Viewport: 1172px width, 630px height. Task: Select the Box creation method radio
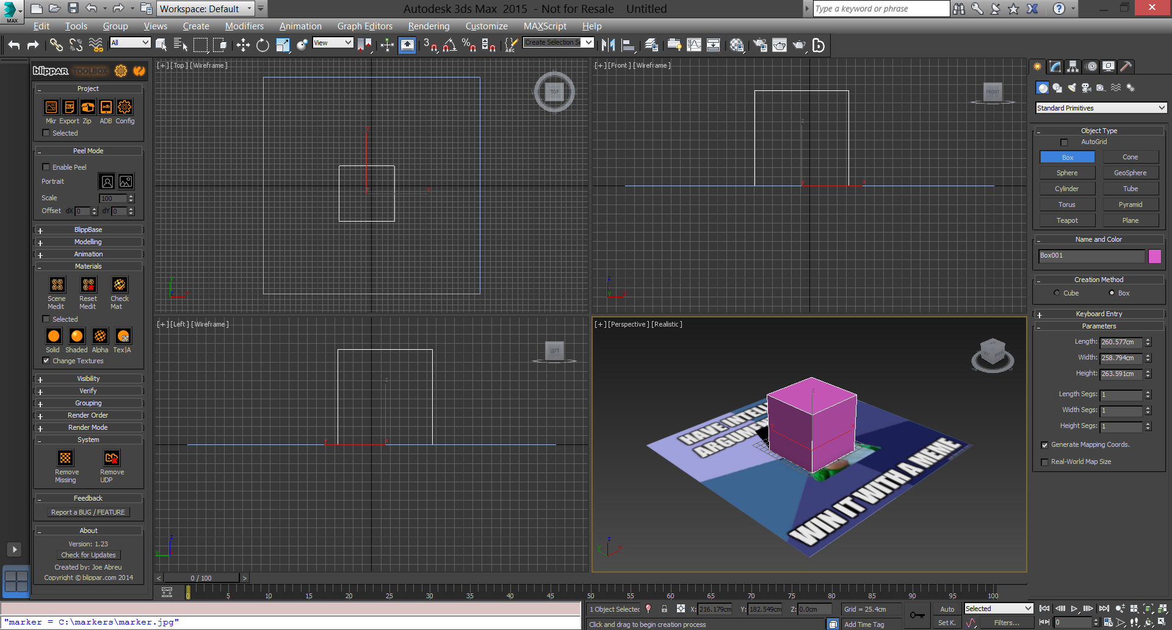pos(1112,293)
